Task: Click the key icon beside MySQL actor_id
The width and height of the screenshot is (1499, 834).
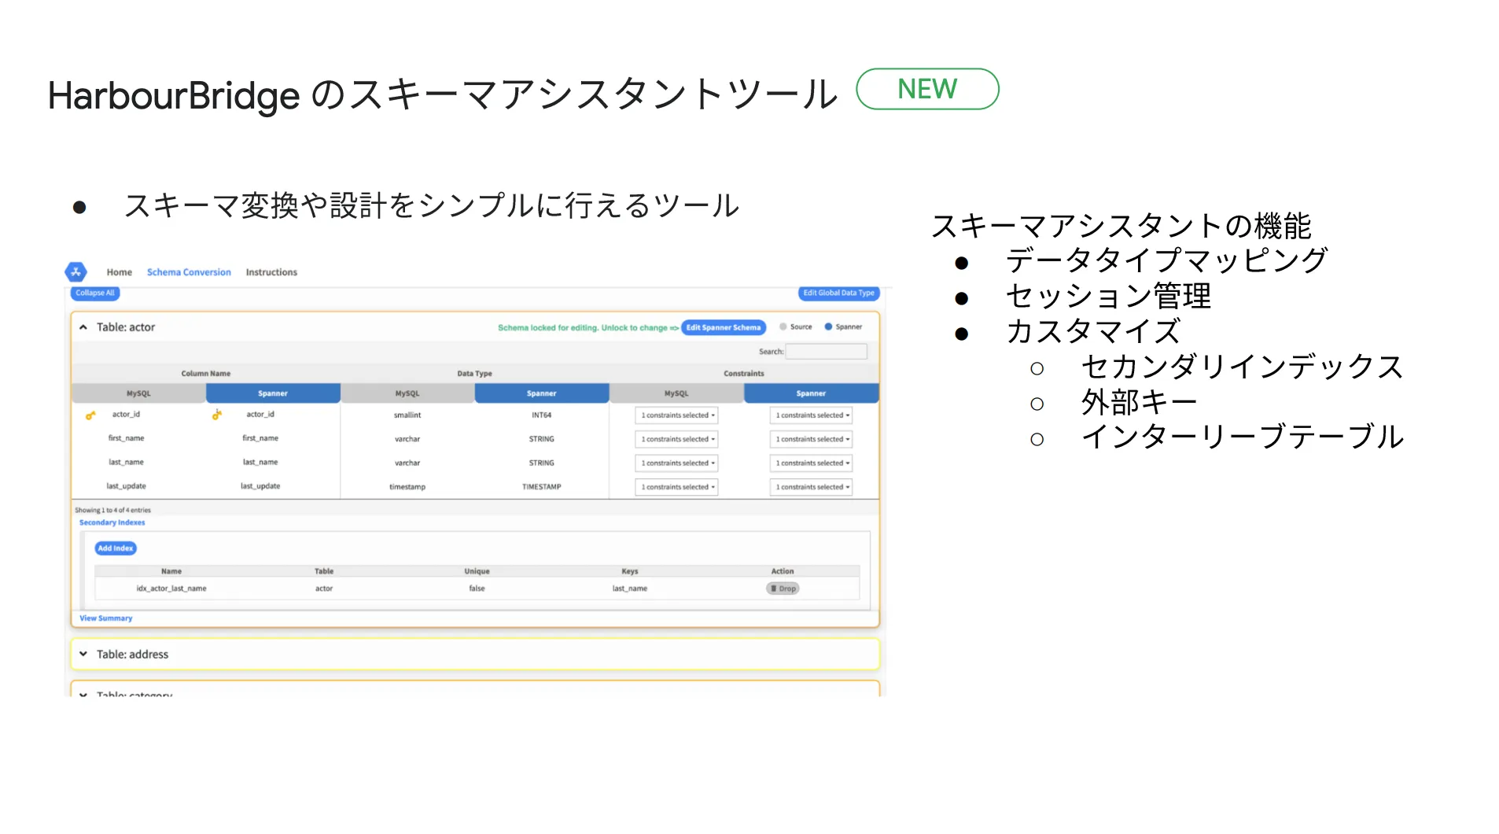Action: (x=90, y=415)
